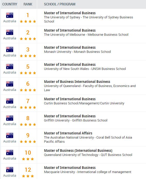Click the star rating under rank 5

click(28, 73)
